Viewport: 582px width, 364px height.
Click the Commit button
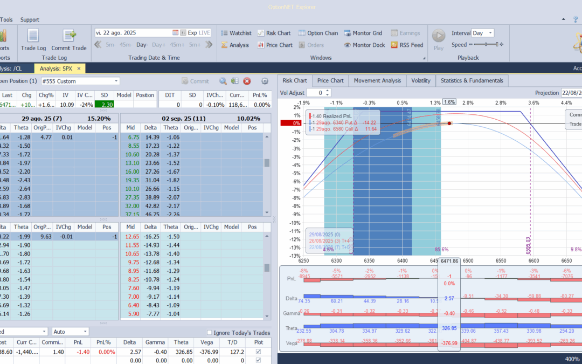pos(195,81)
